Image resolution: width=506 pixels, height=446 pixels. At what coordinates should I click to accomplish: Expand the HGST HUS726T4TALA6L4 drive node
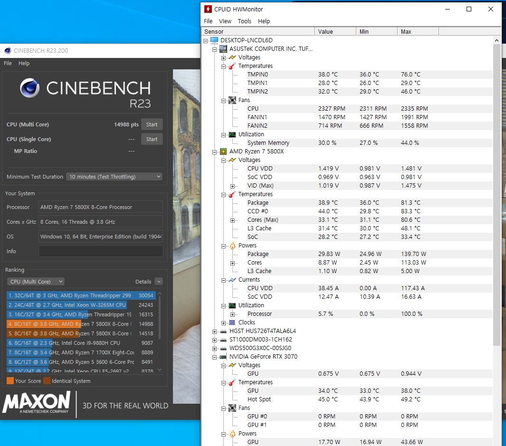(x=215, y=332)
